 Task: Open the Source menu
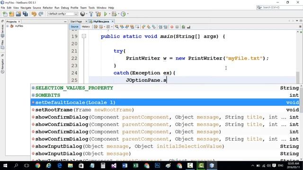point(37,8)
